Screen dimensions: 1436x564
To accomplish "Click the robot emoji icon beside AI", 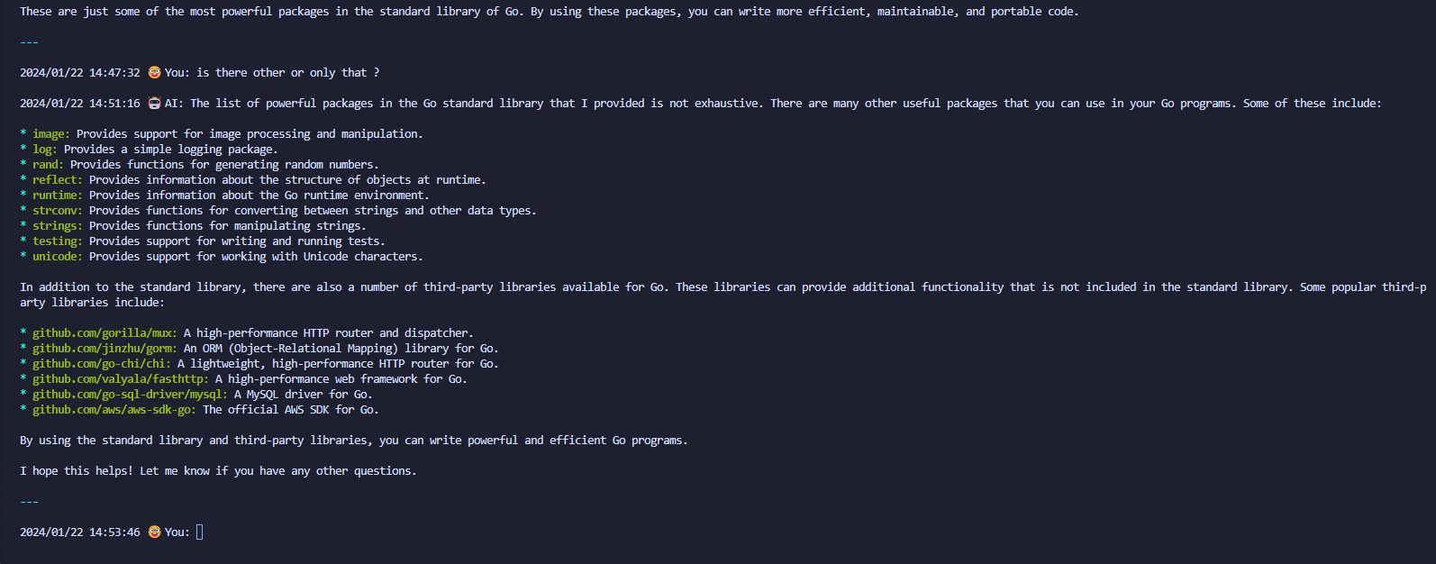I will (154, 103).
